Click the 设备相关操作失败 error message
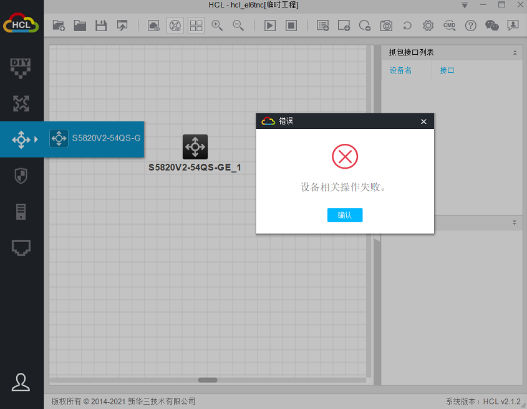The height and width of the screenshot is (409, 527). [x=343, y=187]
